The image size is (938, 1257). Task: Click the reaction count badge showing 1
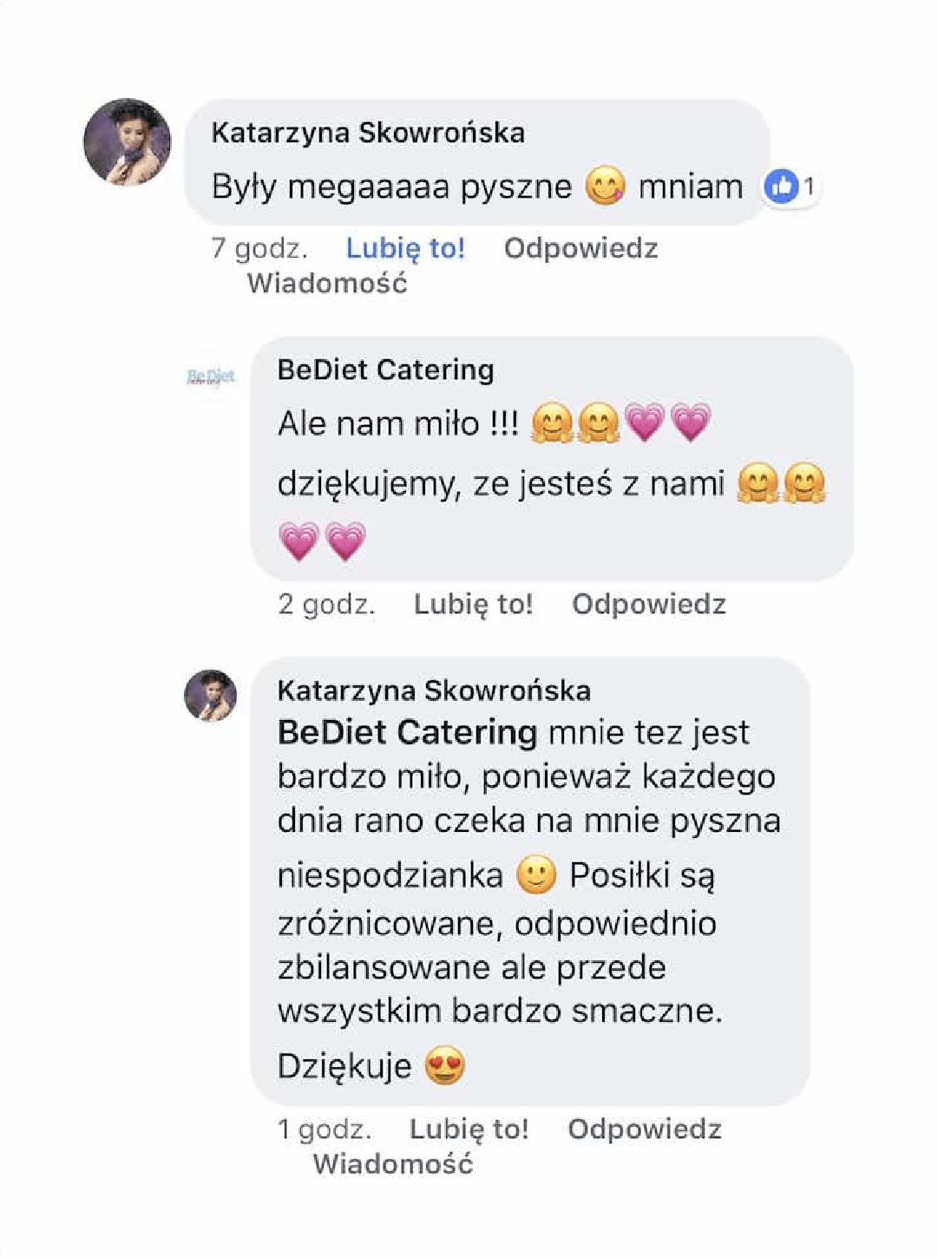(x=809, y=185)
